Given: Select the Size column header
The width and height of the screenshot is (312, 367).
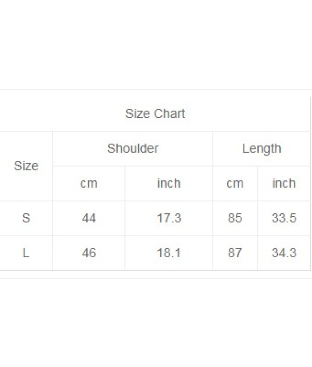Looking at the screenshot, I should coord(26,166).
